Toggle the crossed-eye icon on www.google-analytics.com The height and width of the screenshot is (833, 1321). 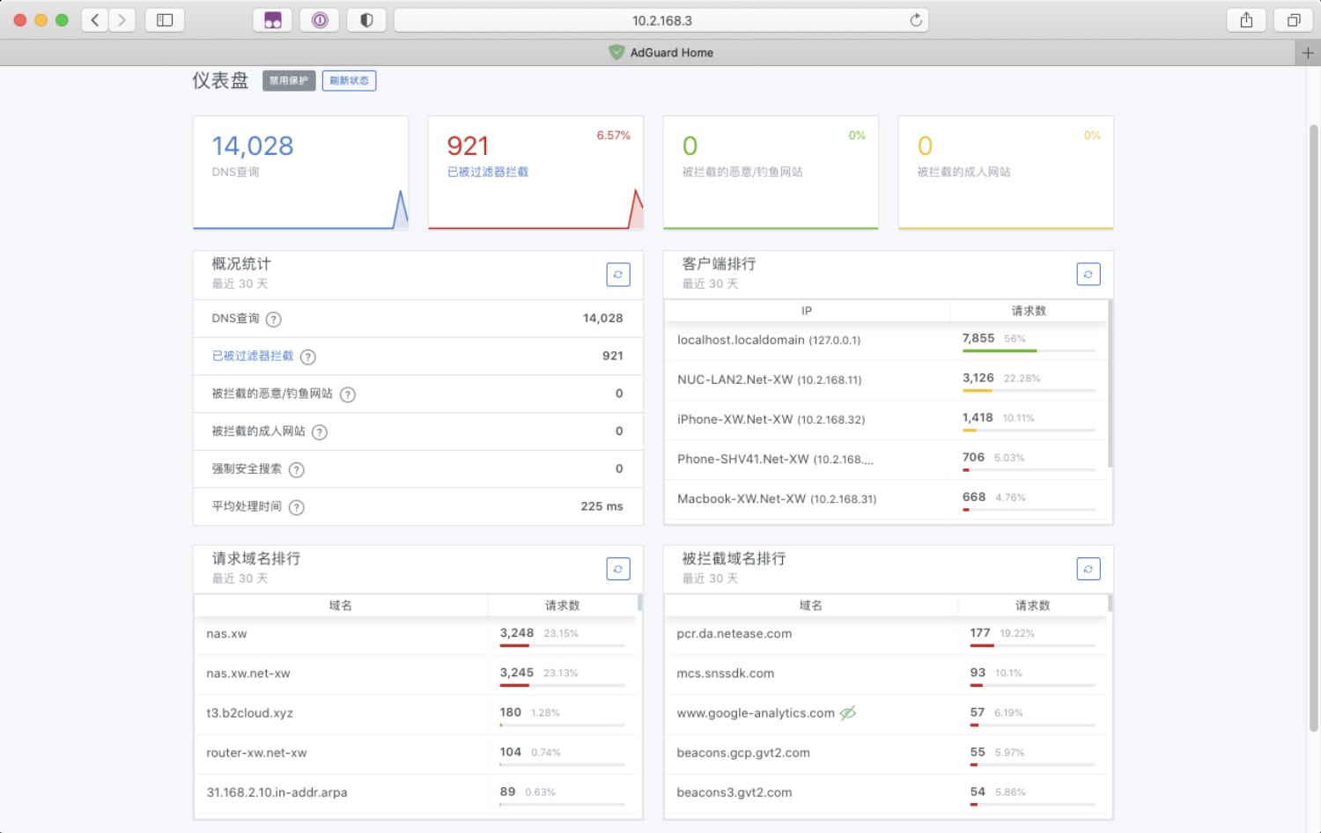click(x=846, y=712)
